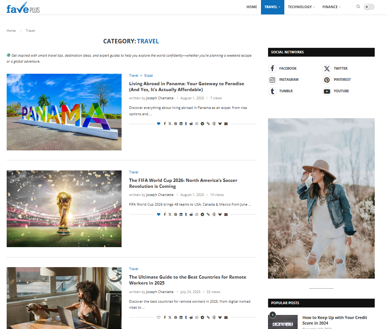The width and height of the screenshot is (387, 329).
Task: Pin the Panama post on Pinterest
Action: coord(175,123)
